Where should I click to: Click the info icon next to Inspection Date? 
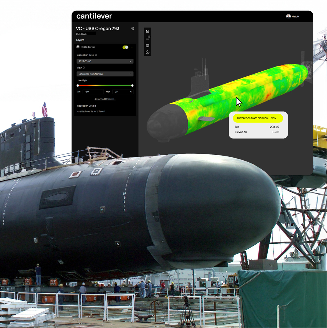tap(96, 55)
